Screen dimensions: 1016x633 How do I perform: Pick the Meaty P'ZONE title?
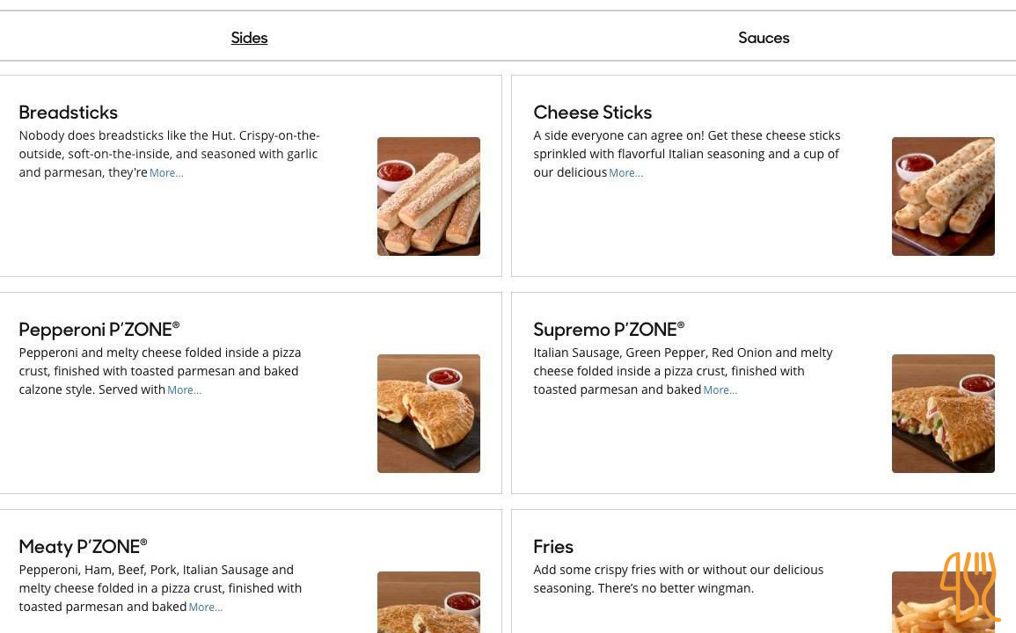click(x=83, y=547)
